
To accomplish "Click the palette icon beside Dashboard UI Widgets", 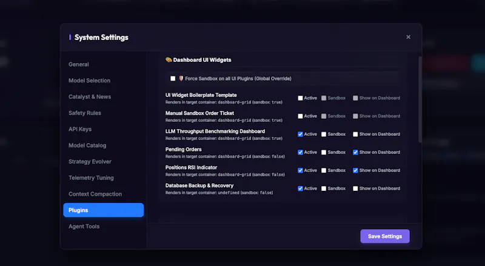I will coord(169,60).
